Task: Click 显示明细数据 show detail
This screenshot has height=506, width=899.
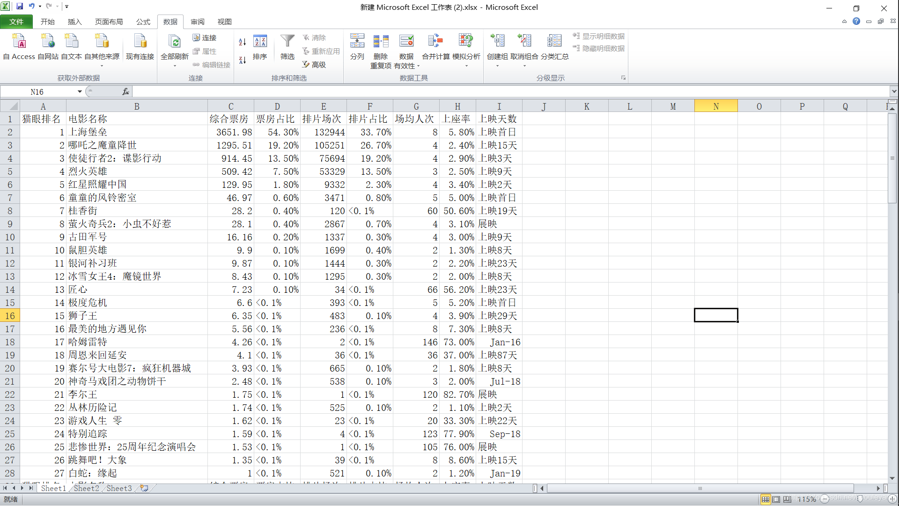Action: (x=598, y=36)
